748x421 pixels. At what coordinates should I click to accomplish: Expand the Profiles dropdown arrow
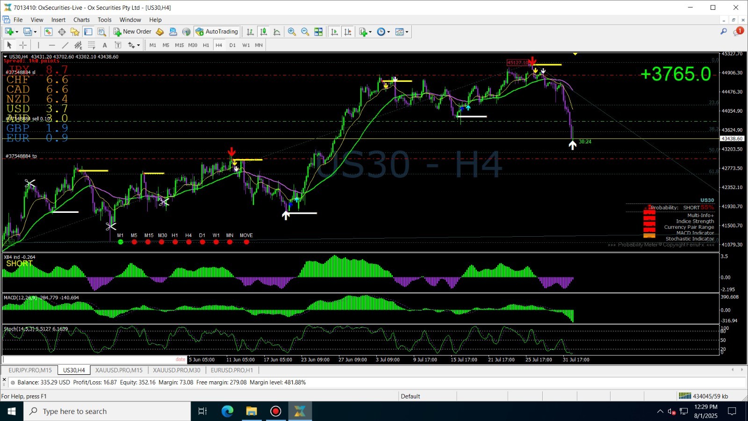coord(35,32)
